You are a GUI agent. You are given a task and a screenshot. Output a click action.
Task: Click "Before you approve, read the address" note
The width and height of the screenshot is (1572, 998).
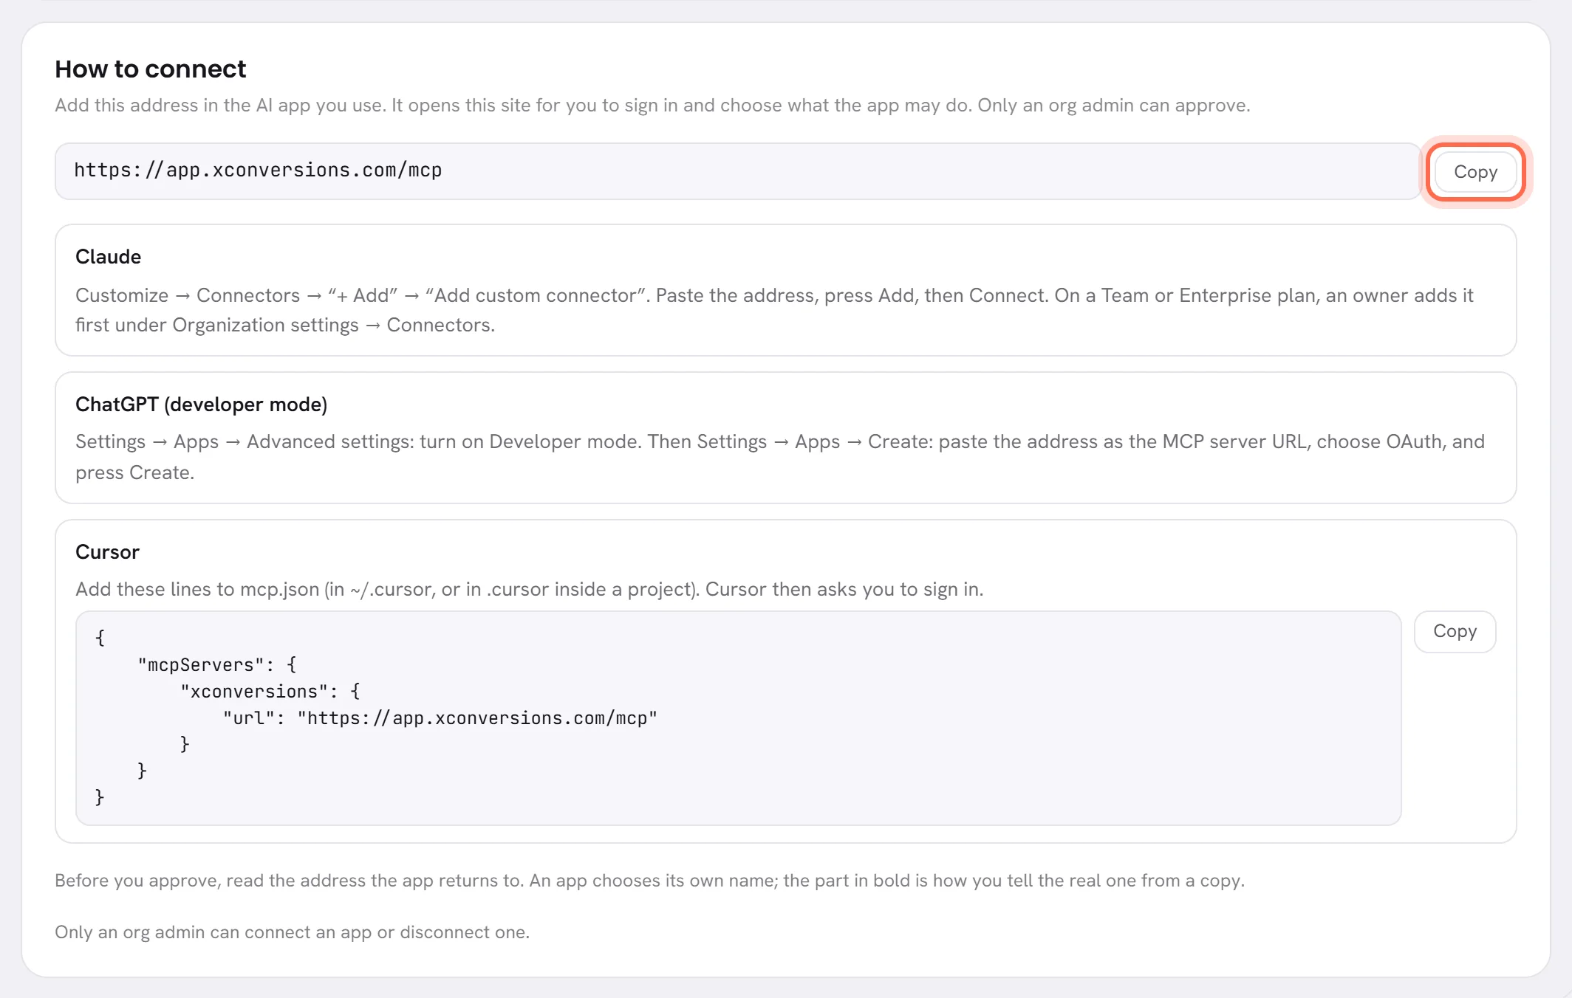(650, 881)
